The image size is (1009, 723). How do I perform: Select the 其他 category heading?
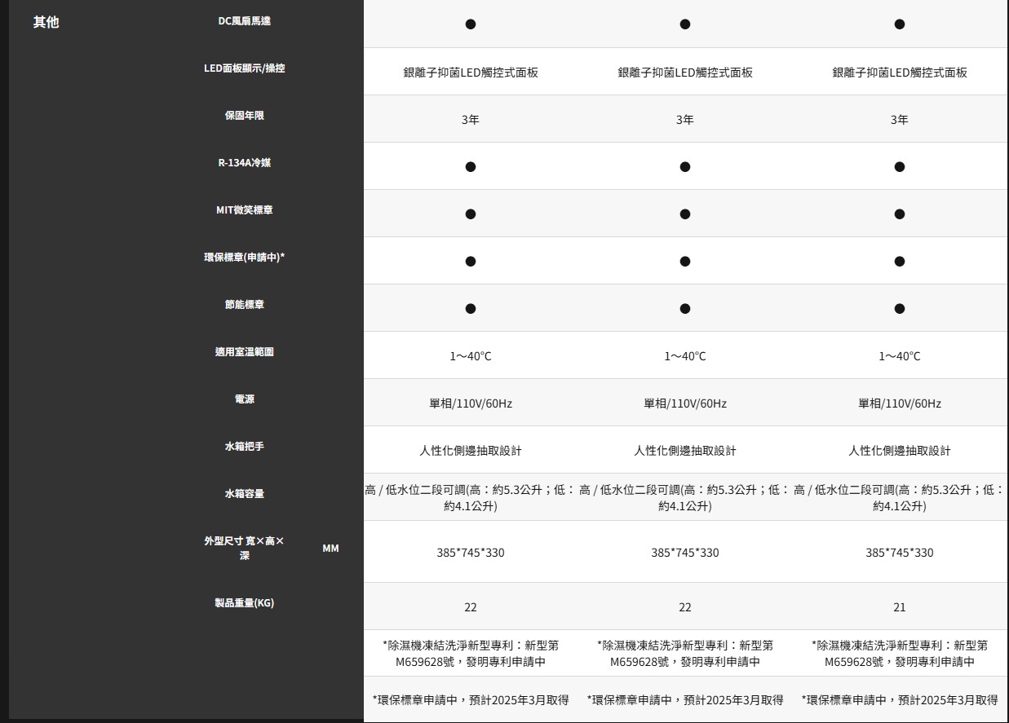coord(46,22)
